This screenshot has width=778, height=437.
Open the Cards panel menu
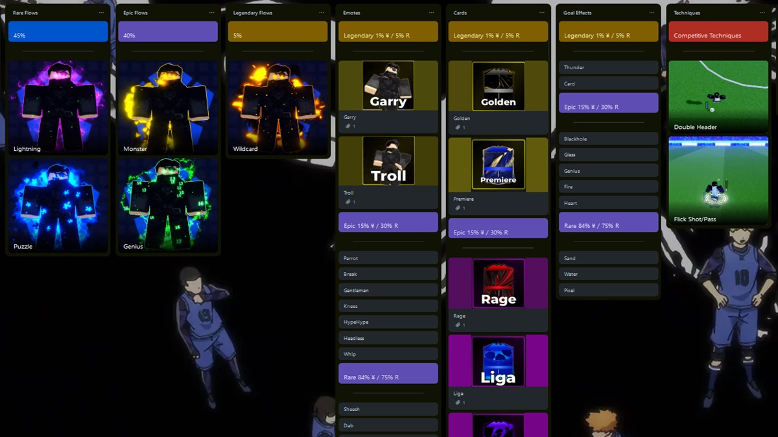click(x=541, y=12)
